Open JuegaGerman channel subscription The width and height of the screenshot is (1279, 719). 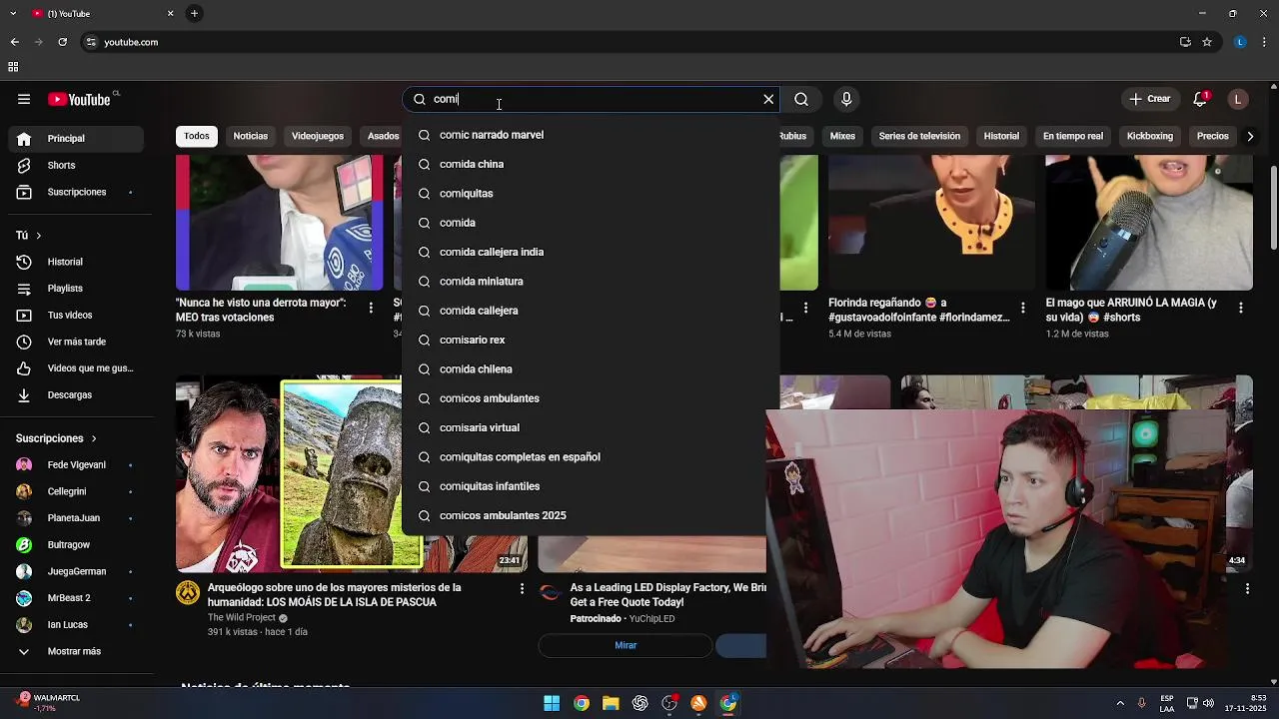76,571
